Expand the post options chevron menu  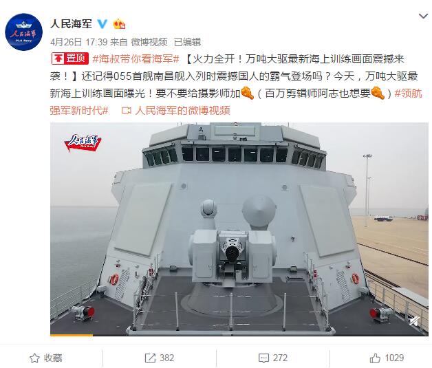click(423, 16)
